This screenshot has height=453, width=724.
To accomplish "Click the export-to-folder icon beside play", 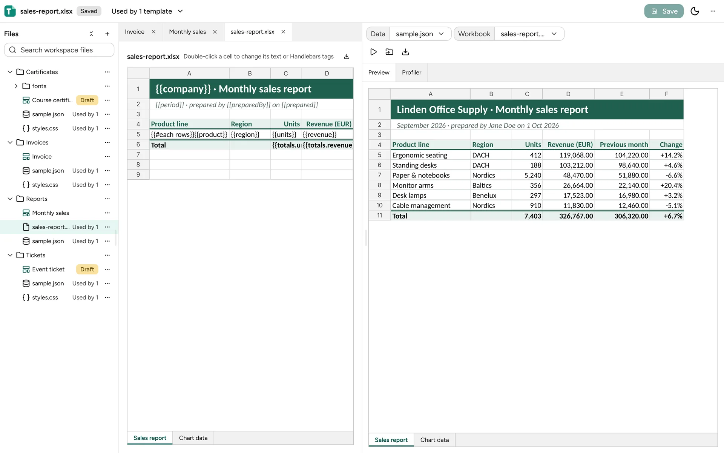I will [389, 52].
